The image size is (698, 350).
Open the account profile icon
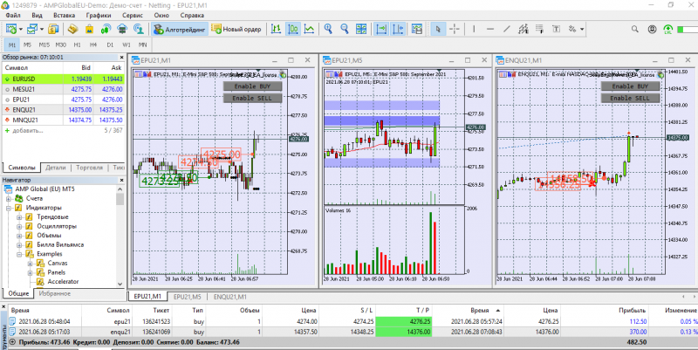pos(652,30)
